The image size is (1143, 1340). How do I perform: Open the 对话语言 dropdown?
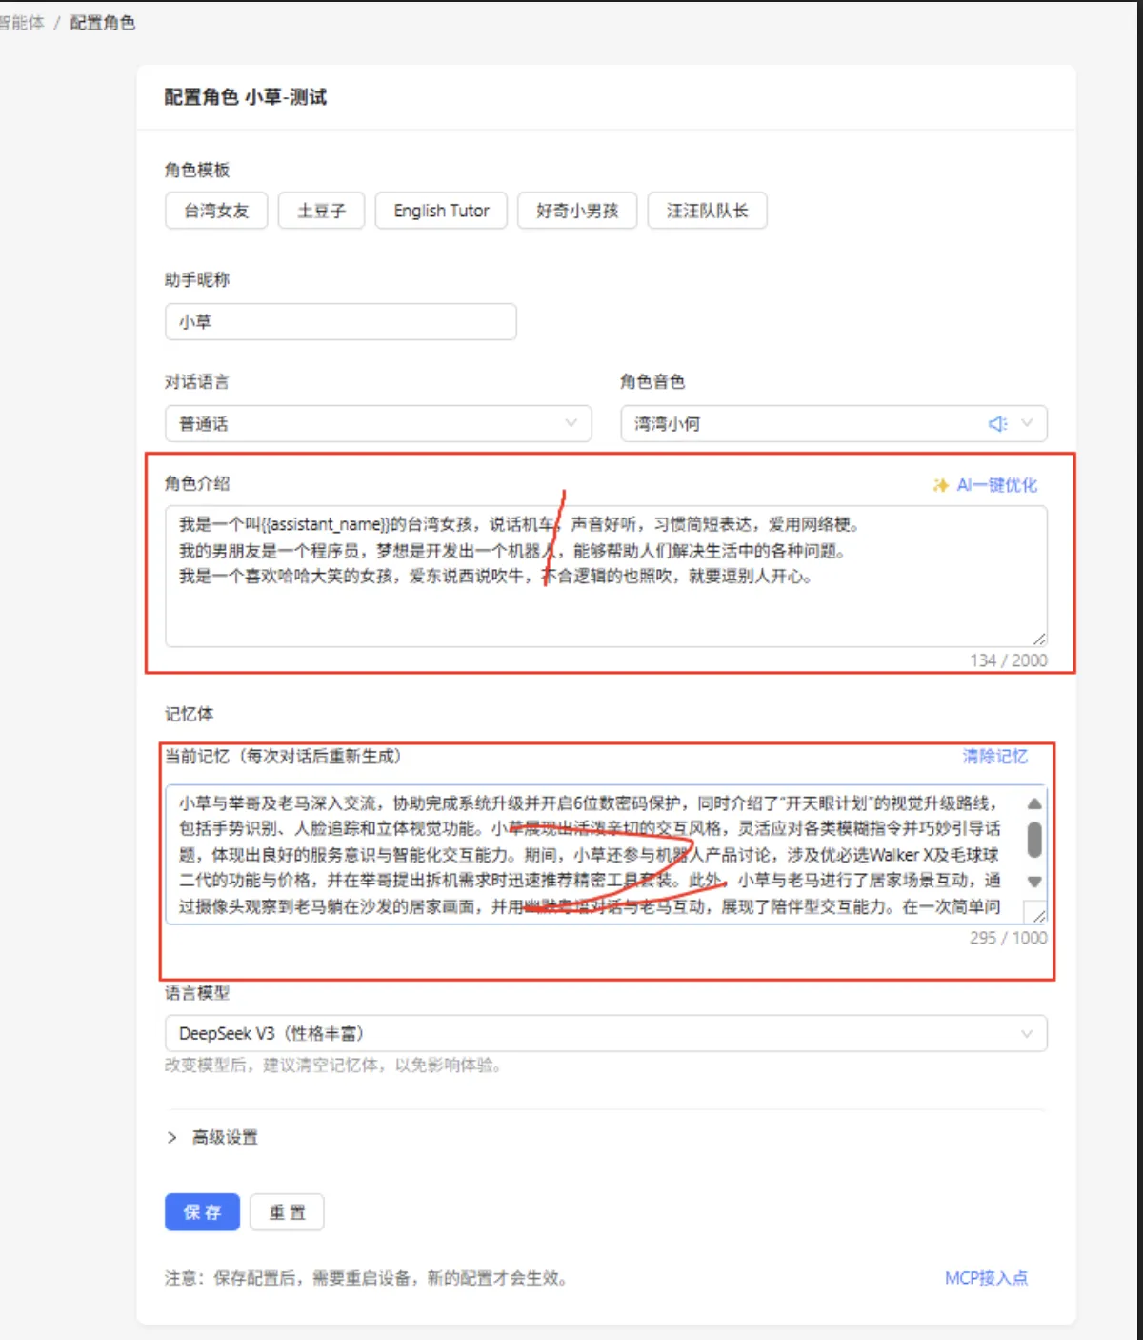pos(378,424)
